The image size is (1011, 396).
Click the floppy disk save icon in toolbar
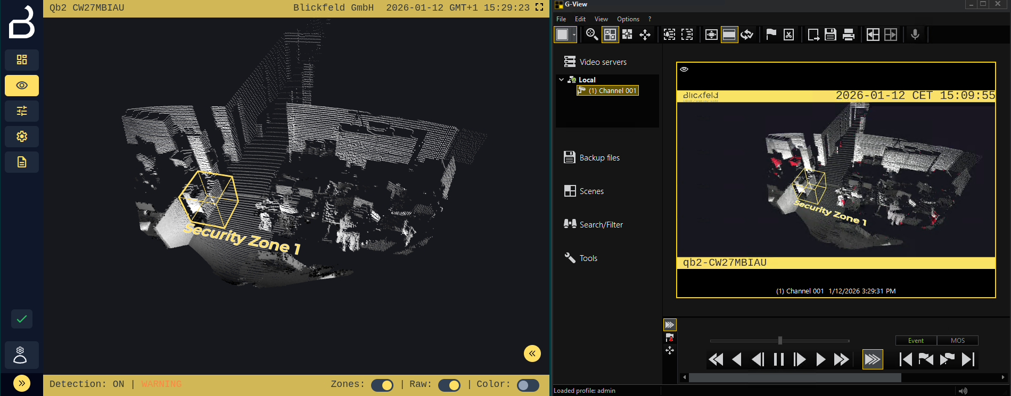click(x=831, y=35)
